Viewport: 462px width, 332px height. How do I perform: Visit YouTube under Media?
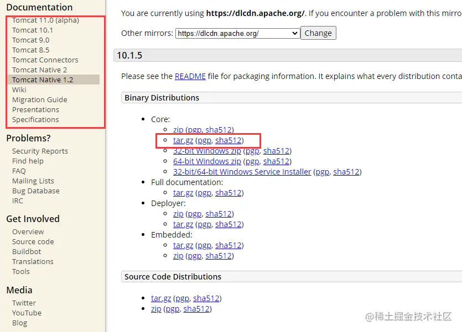tap(27, 313)
